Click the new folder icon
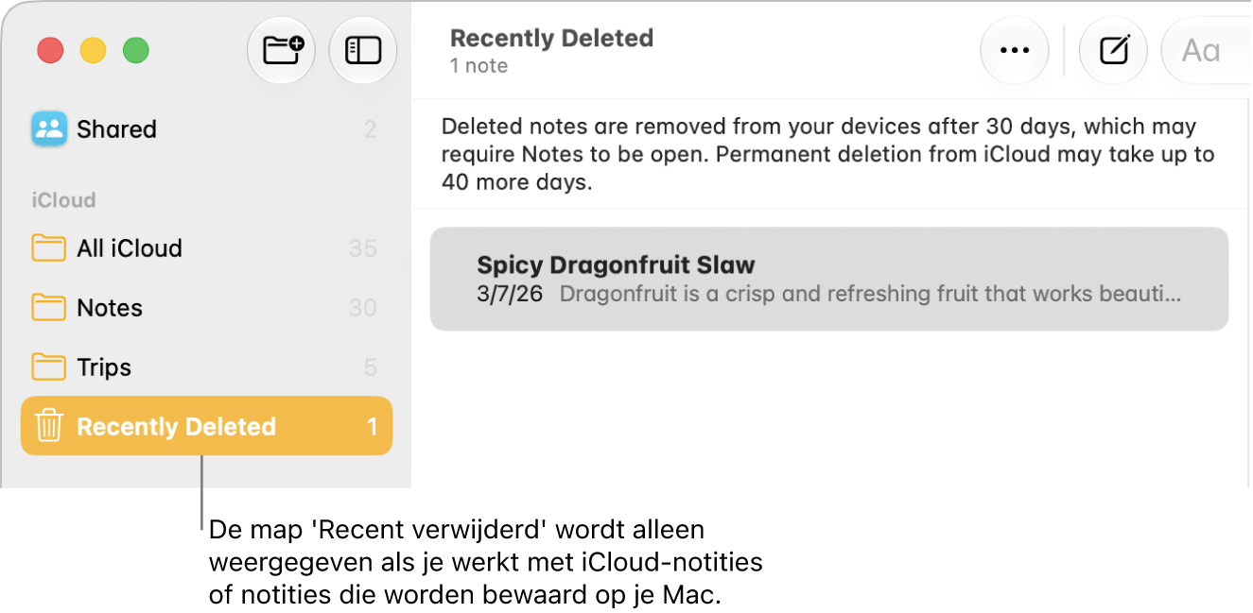The height and width of the screenshot is (613, 1253). tap(281, 50)
